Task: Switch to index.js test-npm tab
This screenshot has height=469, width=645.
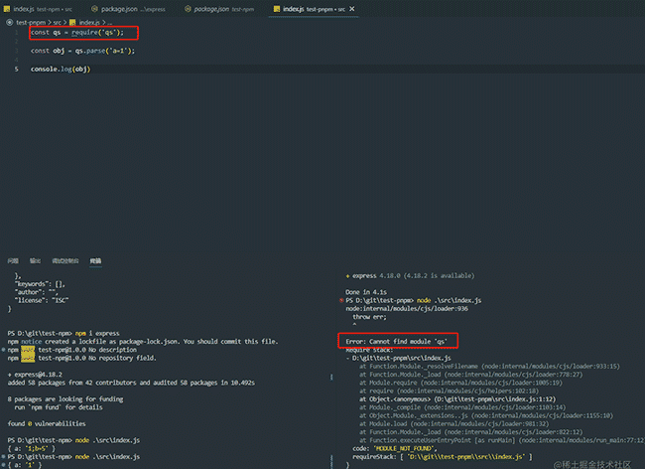Action: tap(39, 9)
